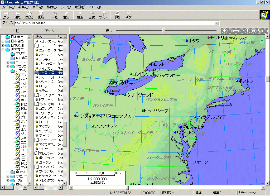This screenshot has width=270, height=196.
Task: Expand the 日本都市 tree folder
Action: [3, 37]
